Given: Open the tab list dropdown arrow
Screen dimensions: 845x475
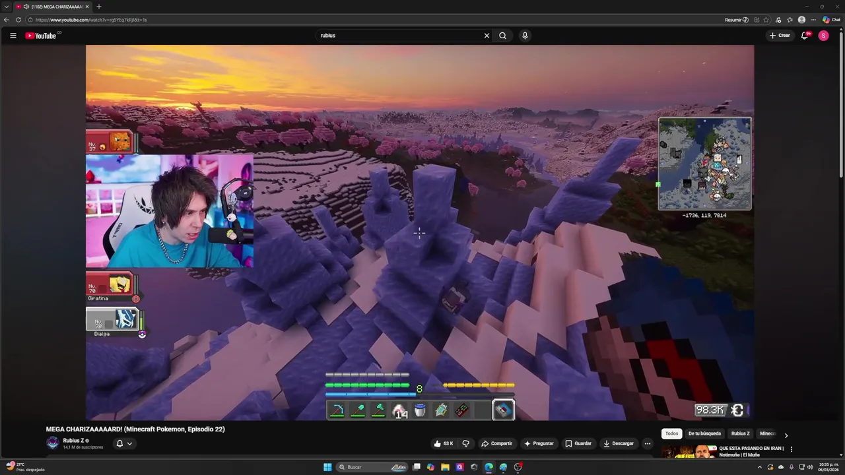Looking at the screenshot, I should [x=6, y=7].
